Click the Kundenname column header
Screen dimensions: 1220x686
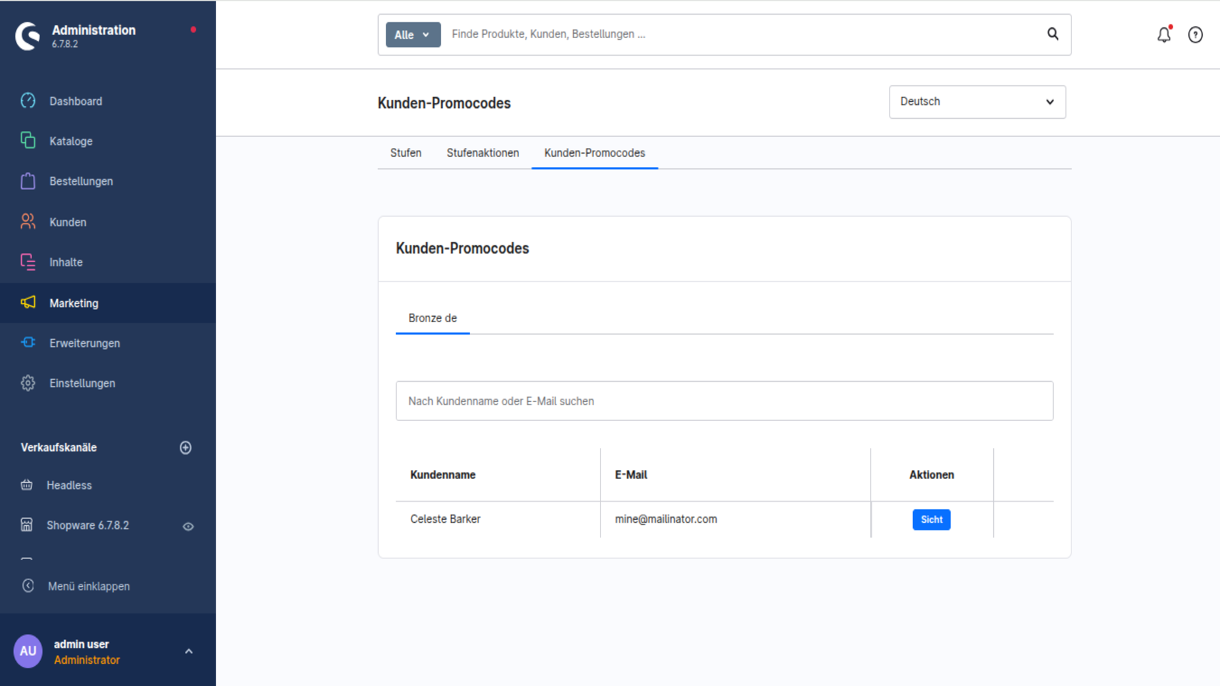pos(443,474)
